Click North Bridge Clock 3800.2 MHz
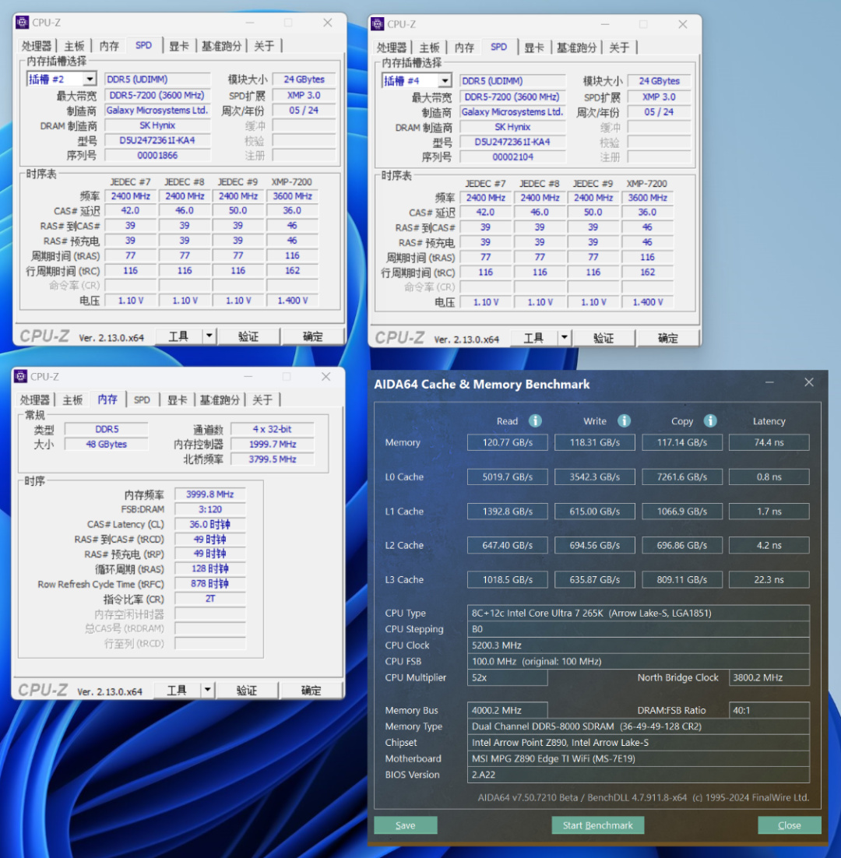841x858 pixels. (769, 677)
